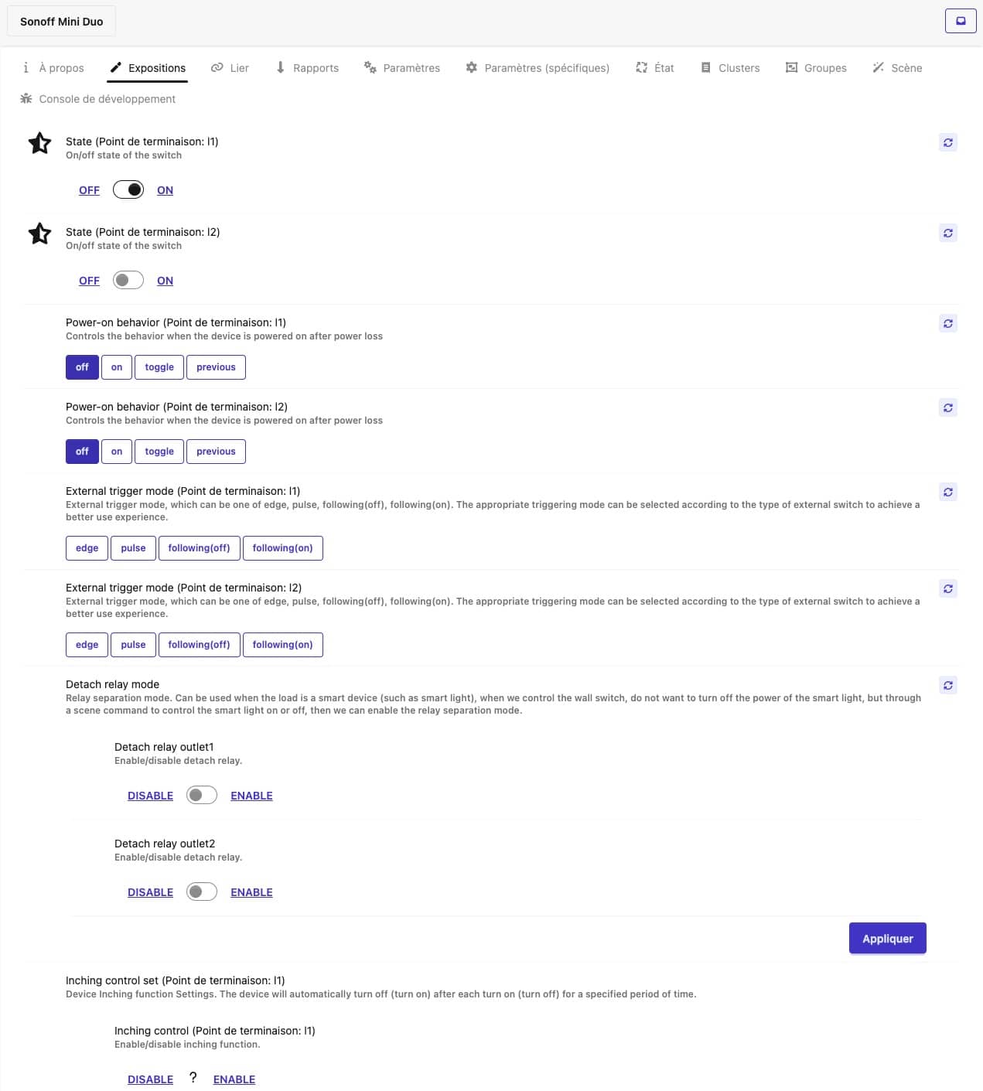Set Power-on behavior l1 to previous

(216, 367)
